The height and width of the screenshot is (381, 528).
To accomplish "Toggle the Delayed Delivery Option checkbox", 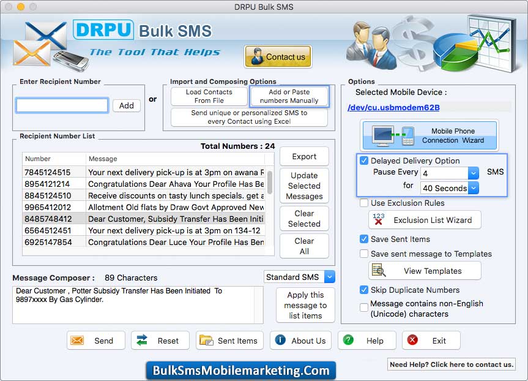I will 364,160.
